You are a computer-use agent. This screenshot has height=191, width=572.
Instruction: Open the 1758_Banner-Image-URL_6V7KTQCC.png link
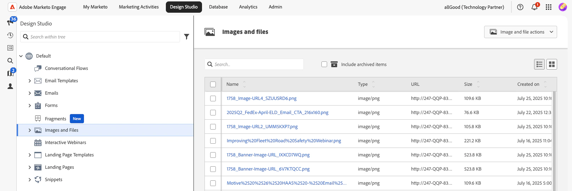pos(268,169)
